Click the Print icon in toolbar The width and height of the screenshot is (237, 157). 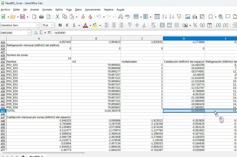pos(41,16)
